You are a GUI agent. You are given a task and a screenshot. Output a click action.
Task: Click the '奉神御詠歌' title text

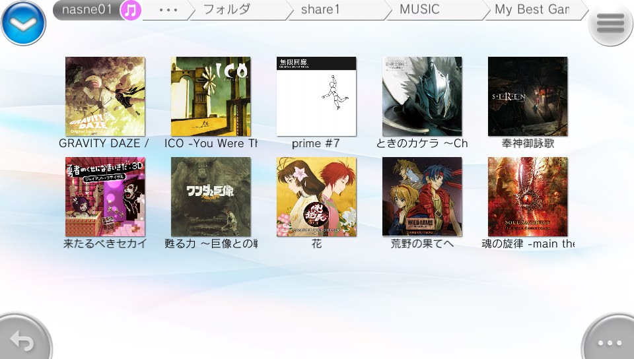click(x=528, y=143)
